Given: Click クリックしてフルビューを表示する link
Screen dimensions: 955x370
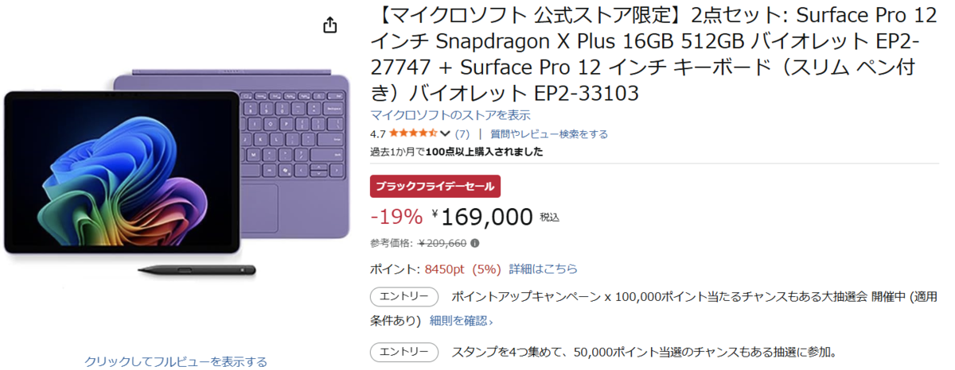Looking at the screenshot, I should [176, 362].
